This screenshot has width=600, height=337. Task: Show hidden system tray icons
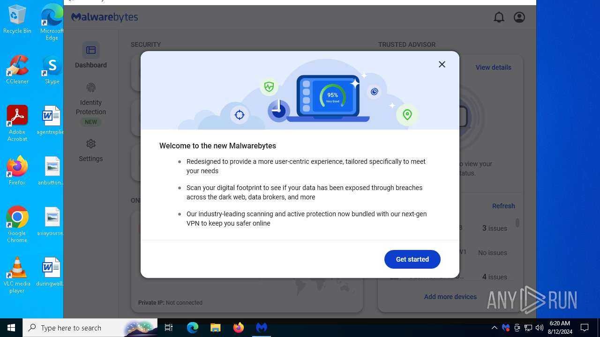494,328
